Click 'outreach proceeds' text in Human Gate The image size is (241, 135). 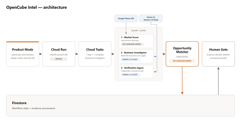[218, 58]
